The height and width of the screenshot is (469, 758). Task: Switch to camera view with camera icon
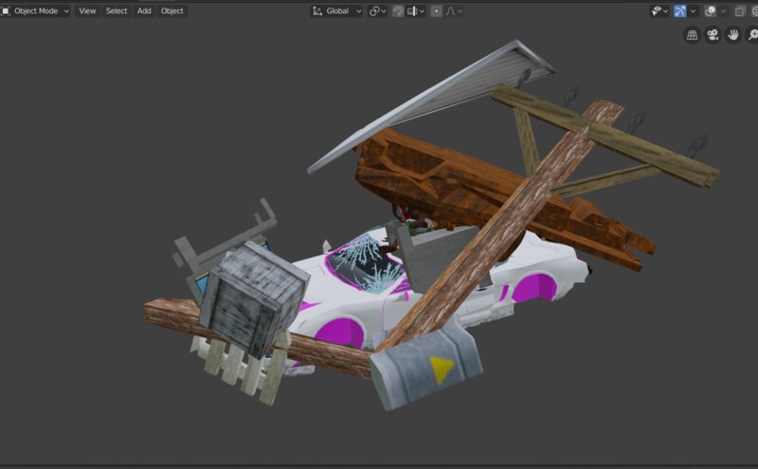(713, 35)
